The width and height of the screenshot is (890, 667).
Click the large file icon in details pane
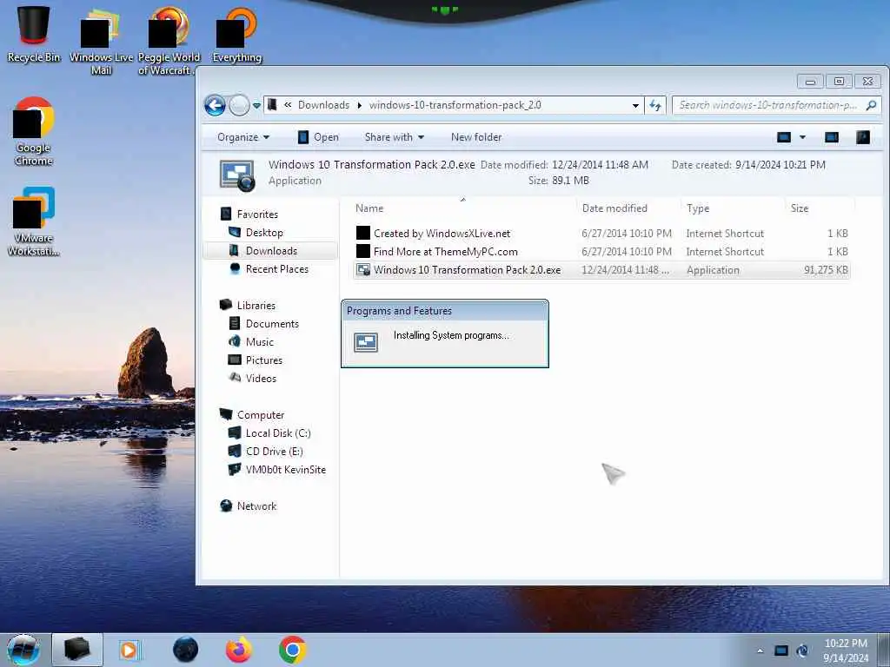point(237,174)
